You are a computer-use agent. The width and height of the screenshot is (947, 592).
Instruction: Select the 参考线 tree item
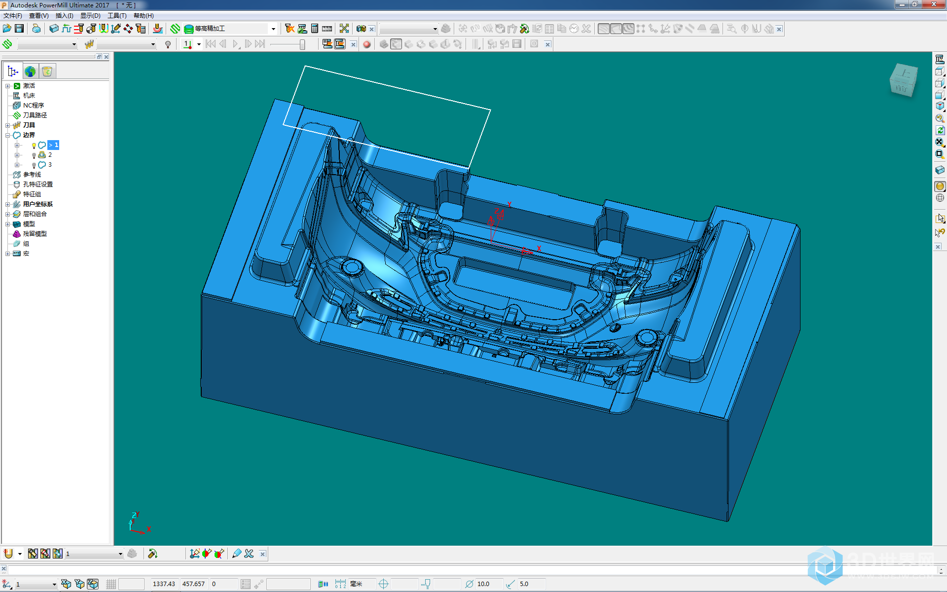click(32, 175)
